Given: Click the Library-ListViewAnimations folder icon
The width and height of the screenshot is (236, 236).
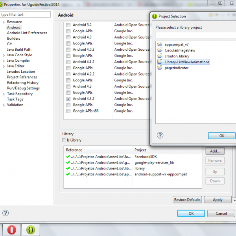Looking at the screenshot, I should pos(160,62).
